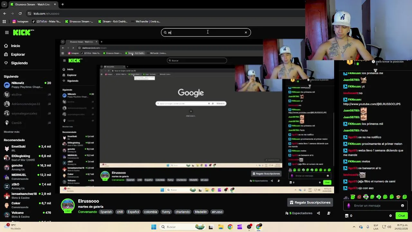
Task: Open File Explorer from the taskbar
Action: (x=220, y=227)
